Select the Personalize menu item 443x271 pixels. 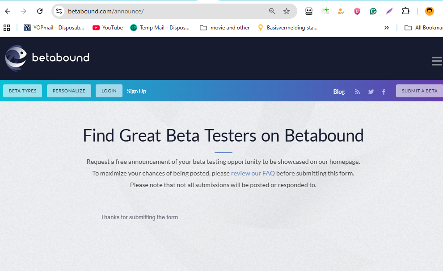tap(69, 91)
